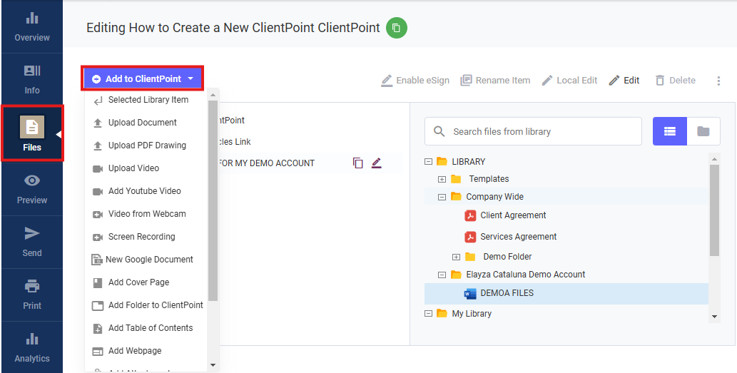The width and height of the screenshot is (737, 373).
Task: Click the pencil edit icon on DEMO ACCOUNT row
Action: [x=377, y=163]
